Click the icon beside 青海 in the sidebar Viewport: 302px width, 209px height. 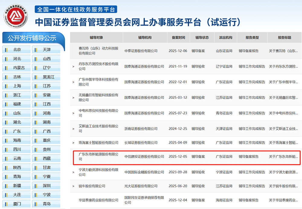coord(5,176)
